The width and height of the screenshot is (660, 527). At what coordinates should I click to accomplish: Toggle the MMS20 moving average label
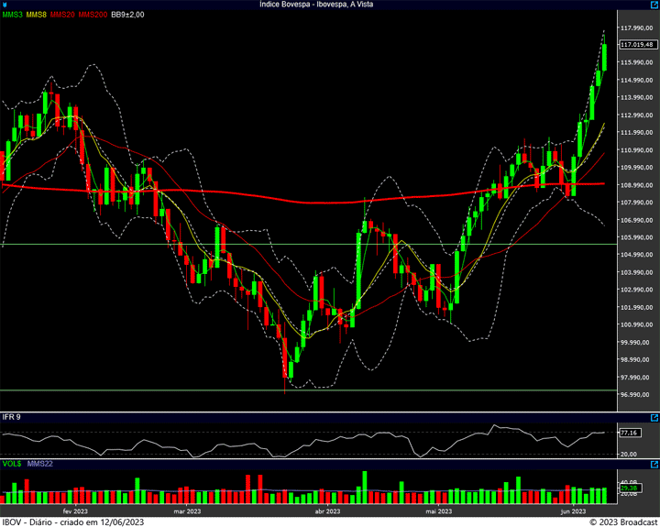coord(63,15)
